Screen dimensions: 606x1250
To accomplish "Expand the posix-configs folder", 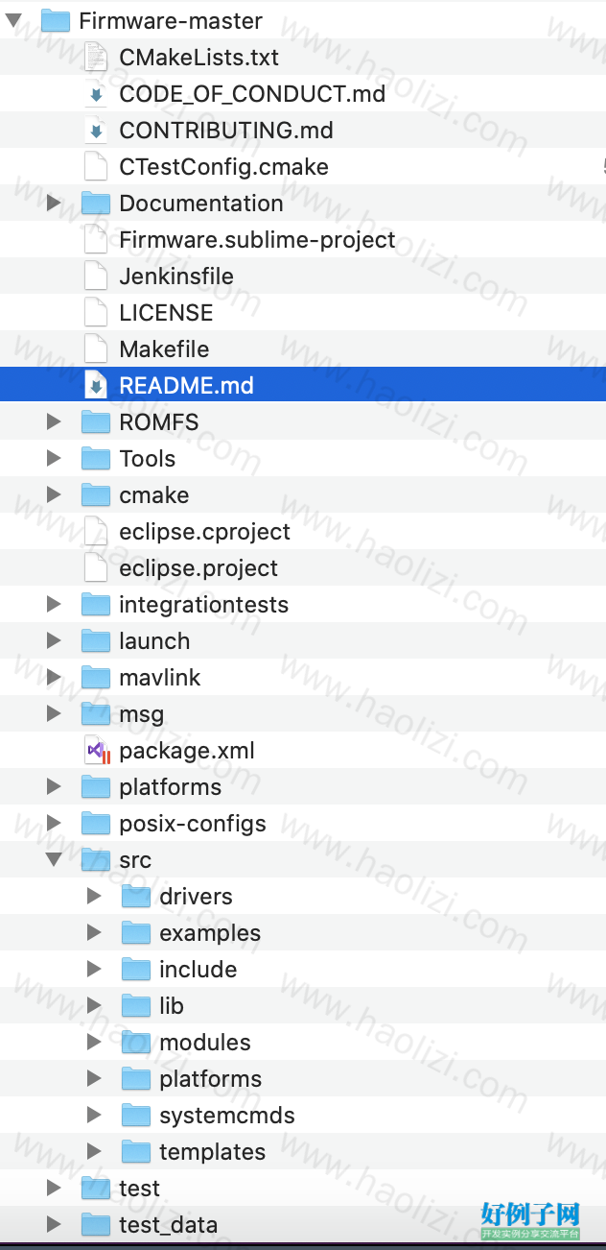I will (54, 824).
